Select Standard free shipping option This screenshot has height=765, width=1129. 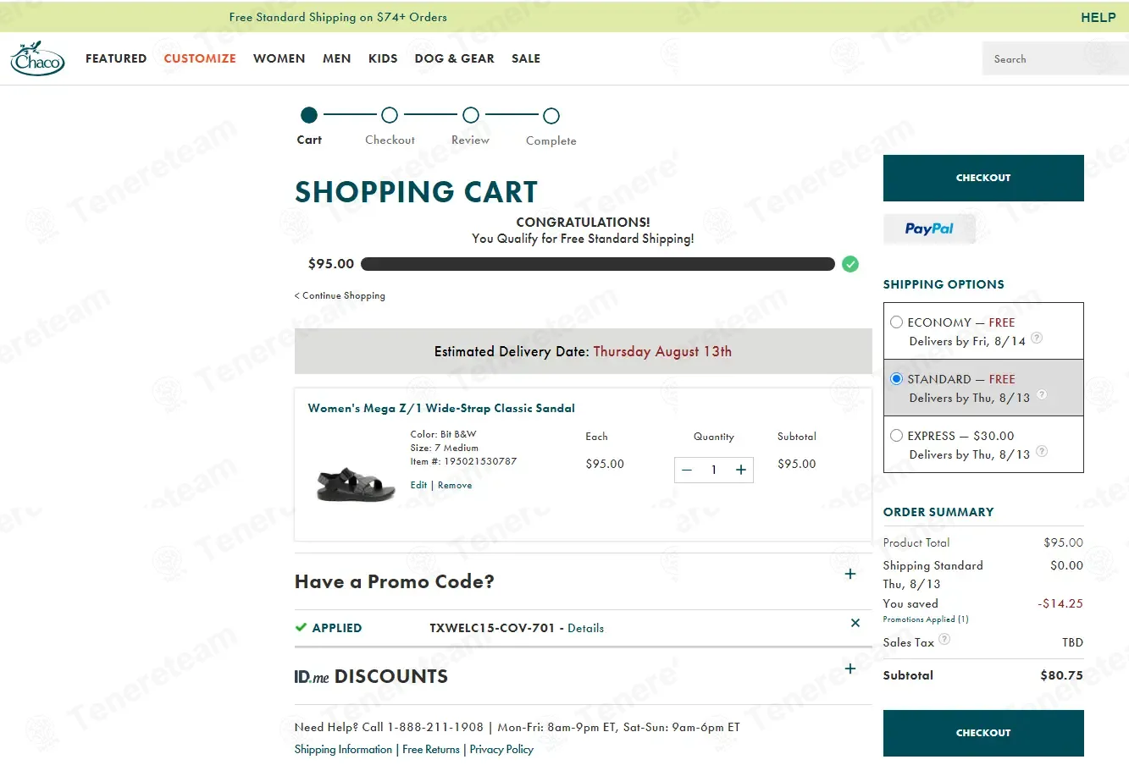896,379
